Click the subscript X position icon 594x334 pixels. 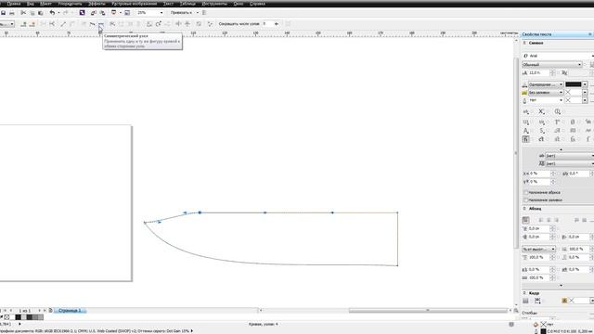(542, 111)
